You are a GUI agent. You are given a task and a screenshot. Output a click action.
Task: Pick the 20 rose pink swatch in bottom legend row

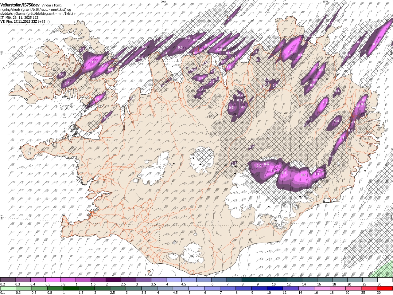[x=353, y=288]
